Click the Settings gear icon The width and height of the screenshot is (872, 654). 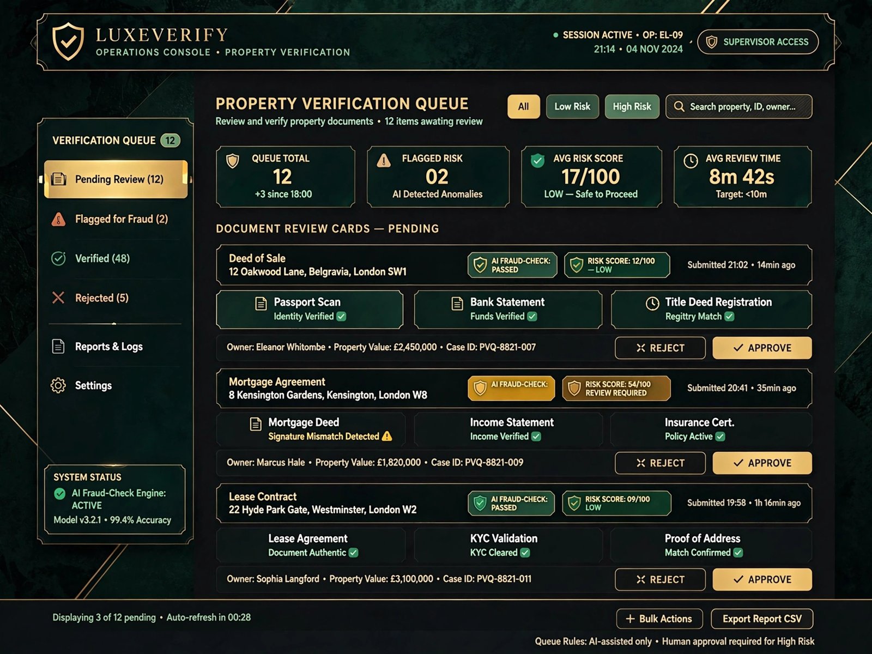pos(58,385)
